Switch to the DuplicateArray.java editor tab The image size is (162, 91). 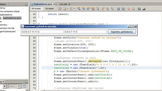(43, 4)
